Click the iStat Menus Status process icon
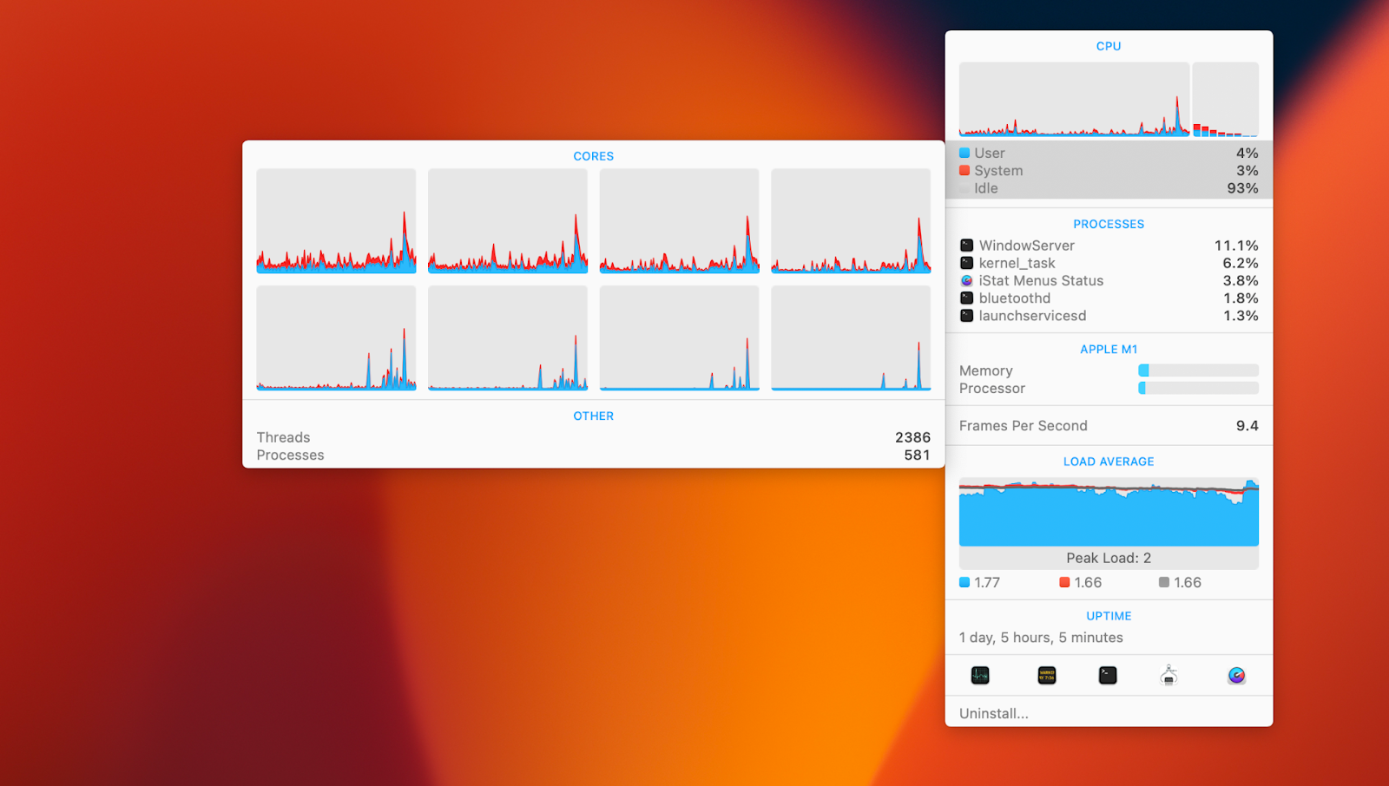This screenshot has height=786, width=1389. pos(966,281)
